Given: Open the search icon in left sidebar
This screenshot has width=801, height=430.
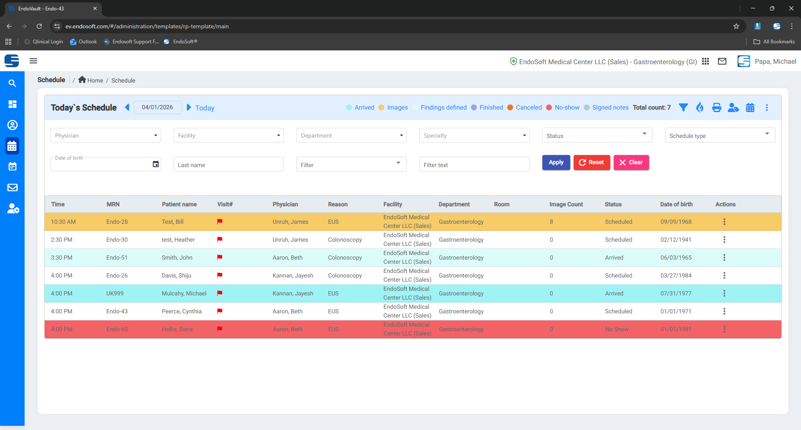Looking at the screenshot, I should 13,83.
